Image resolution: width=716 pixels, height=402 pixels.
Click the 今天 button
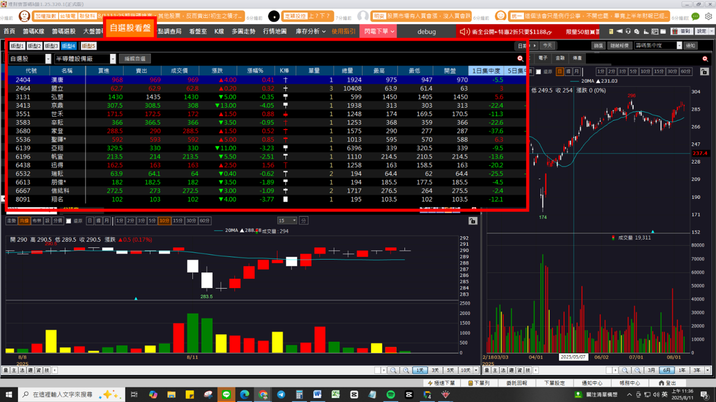pos(548,46)
